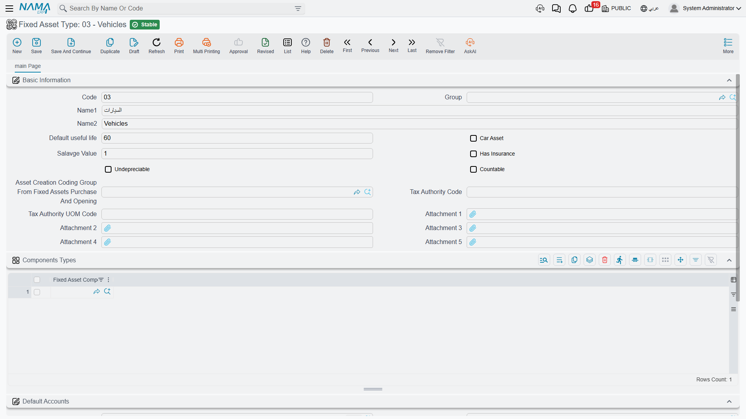Go to the Next record

click(x=394, y=45)
